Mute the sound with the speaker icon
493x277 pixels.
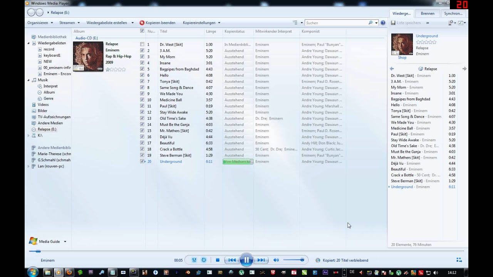click(276, 260)
